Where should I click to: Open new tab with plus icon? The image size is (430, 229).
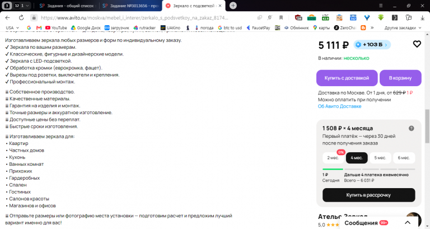(233, 6)
